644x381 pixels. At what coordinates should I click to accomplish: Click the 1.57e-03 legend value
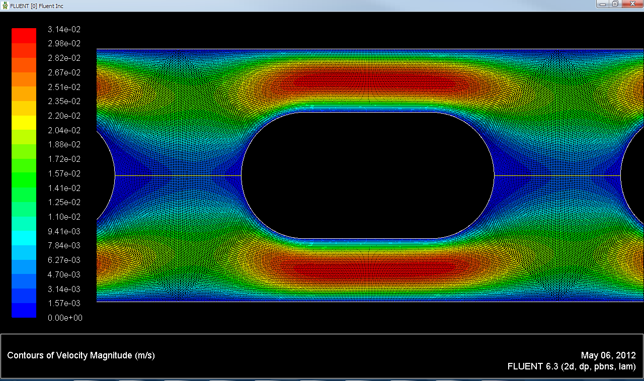64,303
